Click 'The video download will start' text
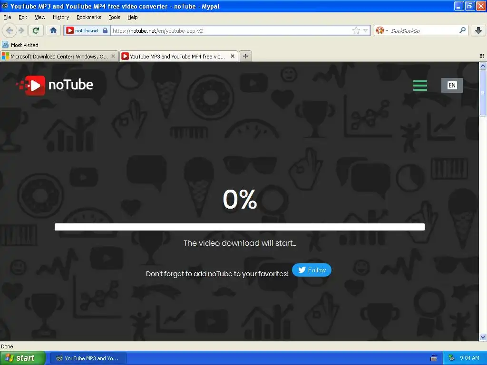Screen dimensions: 487x365 (x=240, y=243)
